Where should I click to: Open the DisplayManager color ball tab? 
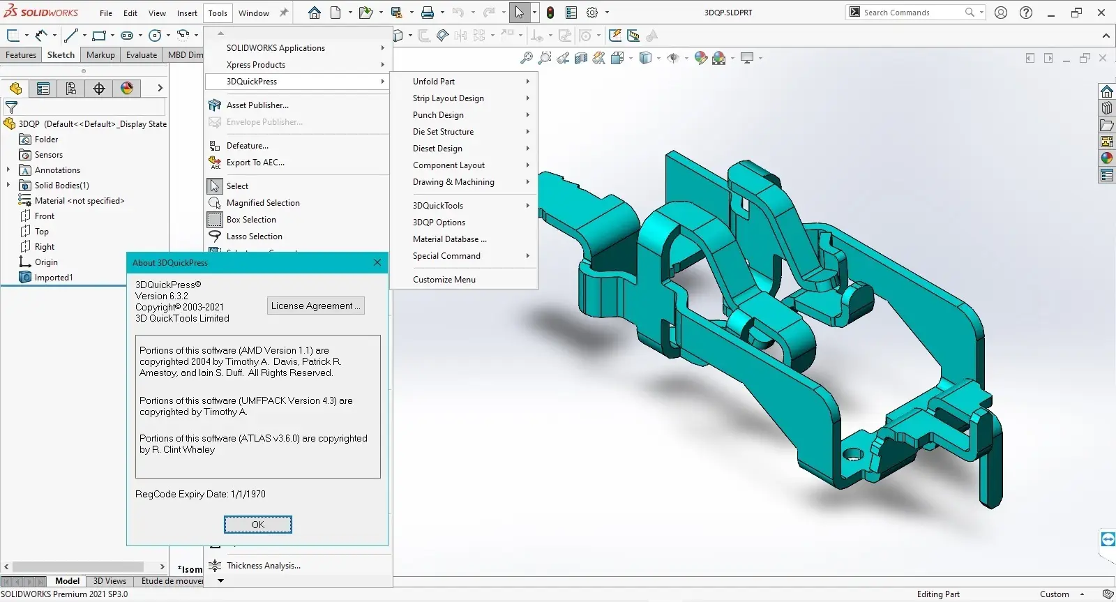[127, 89]
